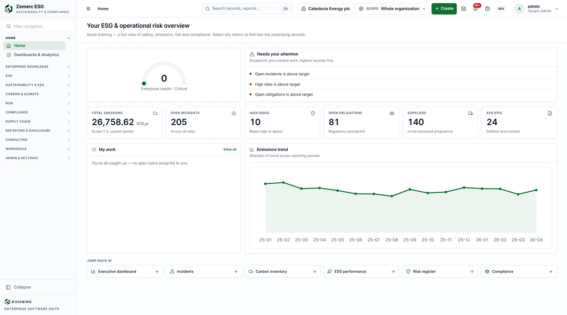Expand the Admin & Settings section
Image resolution: width=567 pixels, height=315 pixels.
pos(38,158)
